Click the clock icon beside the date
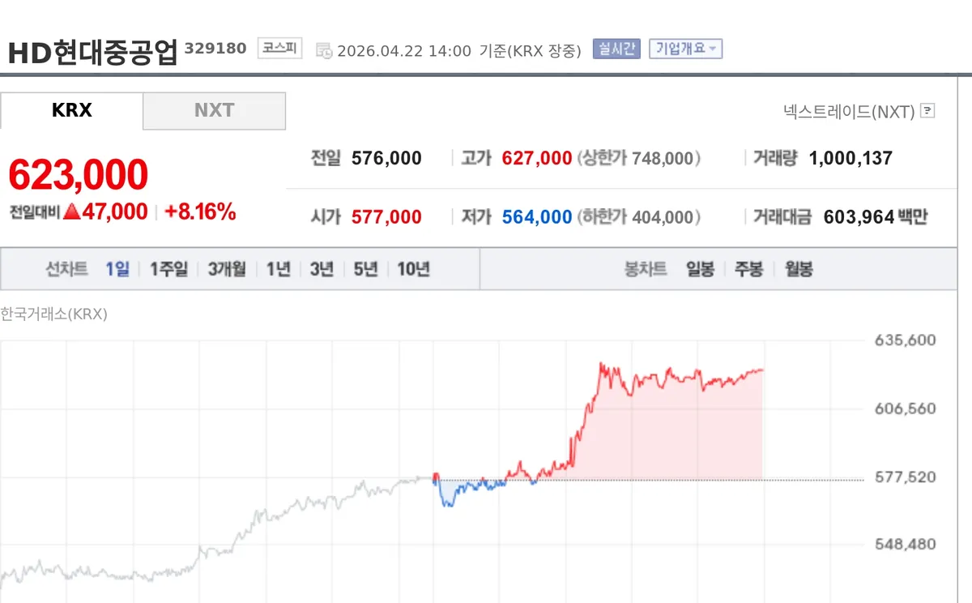Viewport: 972px width, 603px height. pos(323,51)
